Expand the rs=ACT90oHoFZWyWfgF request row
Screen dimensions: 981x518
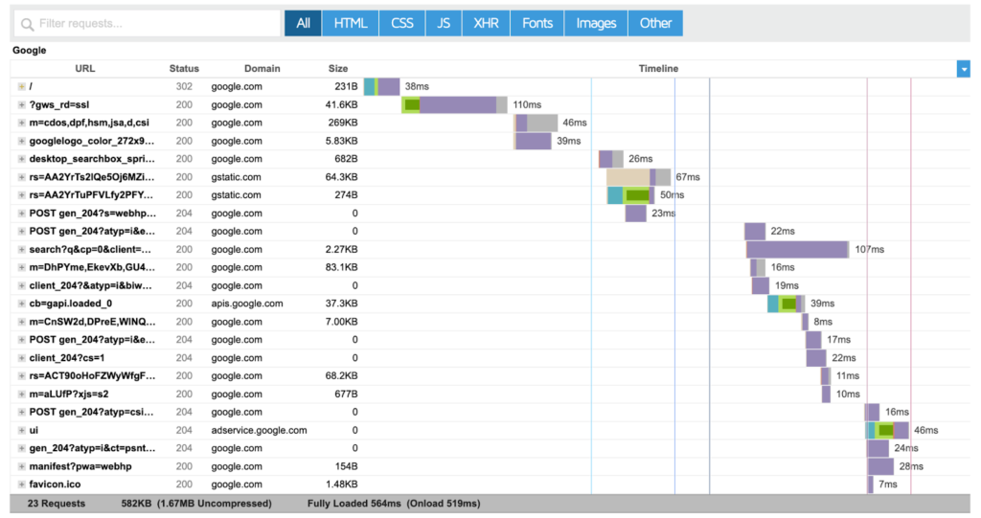(x=21, y=376)
